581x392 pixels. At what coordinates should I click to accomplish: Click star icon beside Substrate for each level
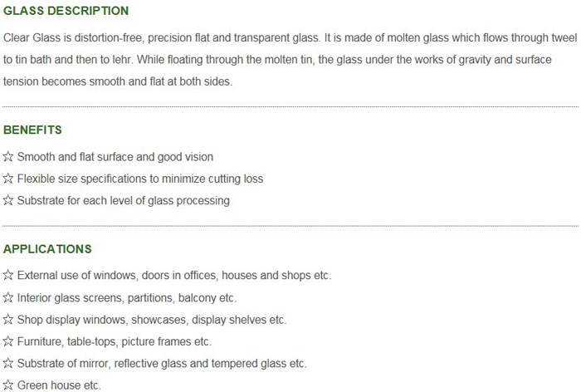pyautogui.click(x=8, y=200)
